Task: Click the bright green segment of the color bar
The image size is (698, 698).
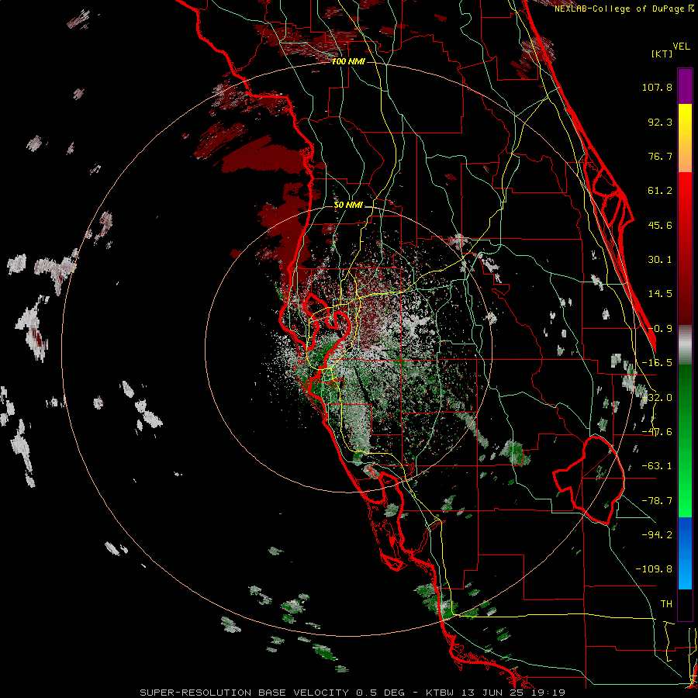Action: point(685,441)
